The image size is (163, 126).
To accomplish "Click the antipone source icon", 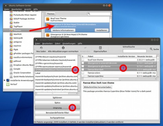I will 11,42.
